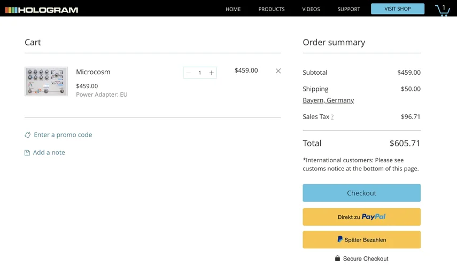Click the Hologram logo

(x=42, y=10)
